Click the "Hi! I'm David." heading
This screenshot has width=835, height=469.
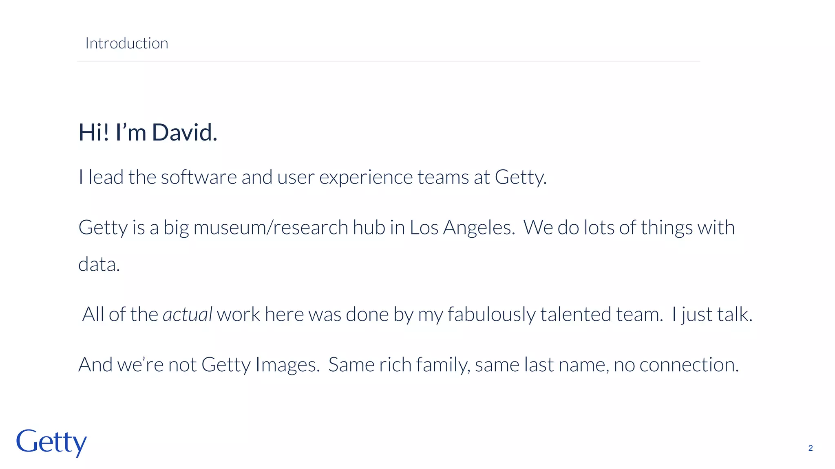(x=148, y=132)
